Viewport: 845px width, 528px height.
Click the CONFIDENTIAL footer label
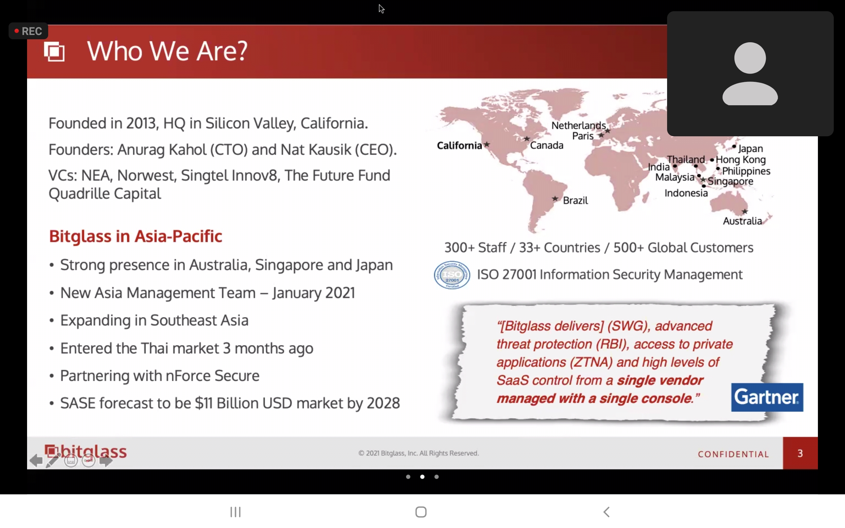tap(733, 454)
